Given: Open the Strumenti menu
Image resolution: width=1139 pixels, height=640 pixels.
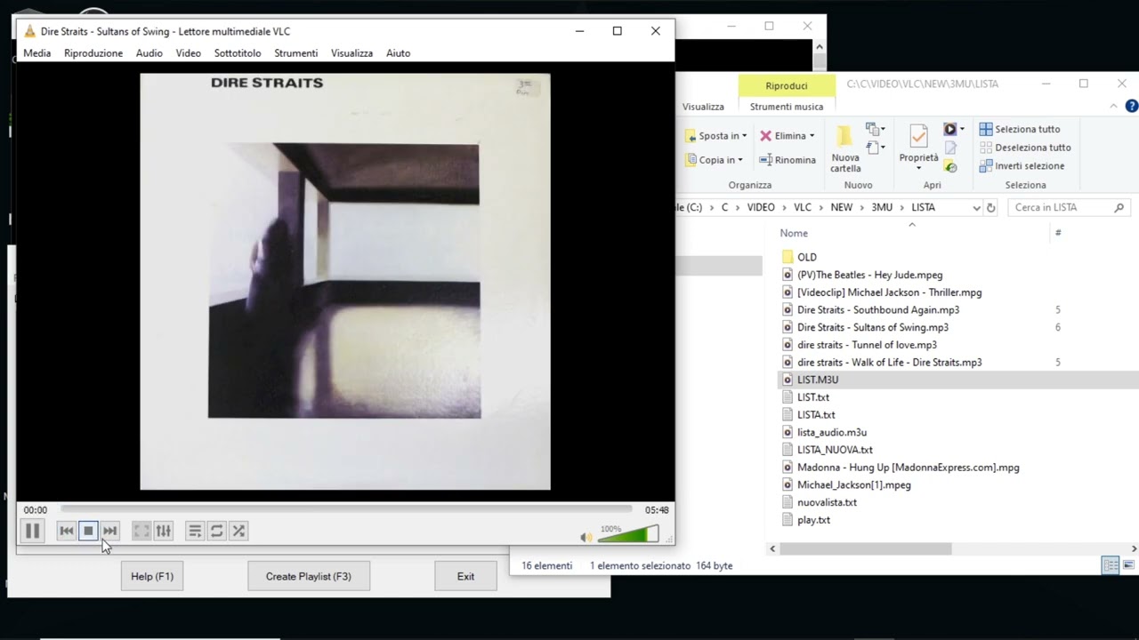Looking at the screenshot, I should (x=296, y=53).
